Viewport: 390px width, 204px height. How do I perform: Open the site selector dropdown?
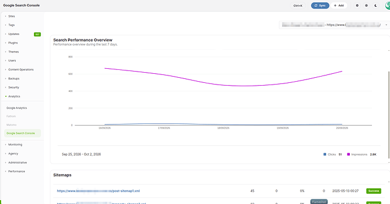334,25
